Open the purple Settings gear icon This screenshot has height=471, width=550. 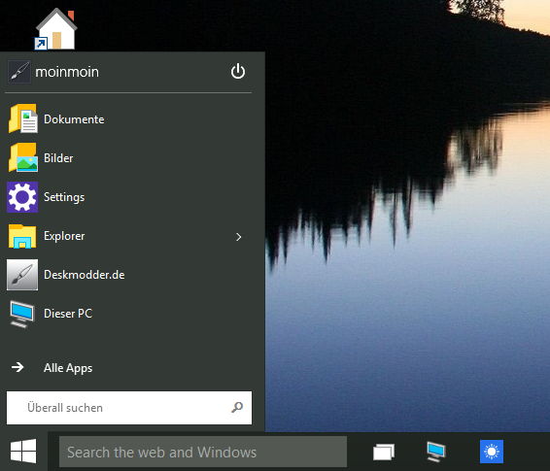22,197
